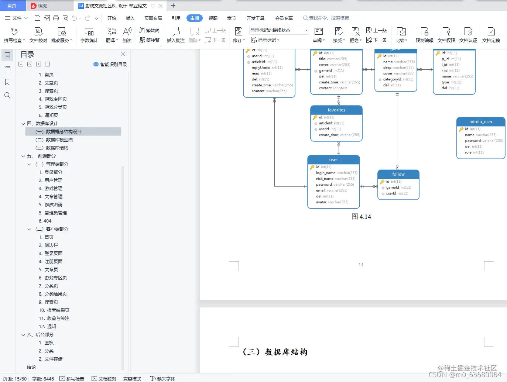
Task: Start 朗读 read aloud
Action: pyautogui.click(x=127, y=35)
